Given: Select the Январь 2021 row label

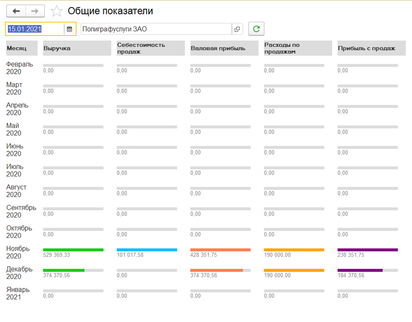Looking at the screenshot, I should (18, 293).
